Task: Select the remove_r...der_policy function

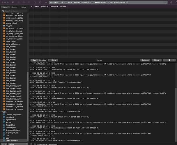Action: tap(14, 18)
